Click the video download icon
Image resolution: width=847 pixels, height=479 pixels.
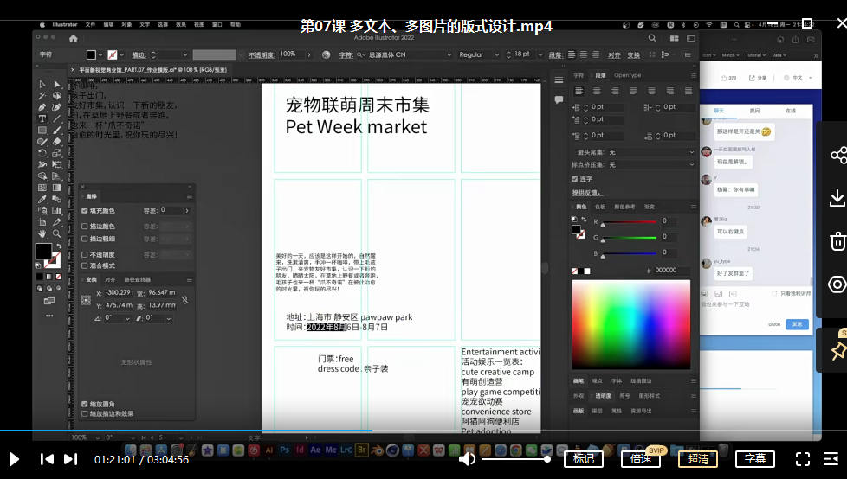[x=837, y=198]
